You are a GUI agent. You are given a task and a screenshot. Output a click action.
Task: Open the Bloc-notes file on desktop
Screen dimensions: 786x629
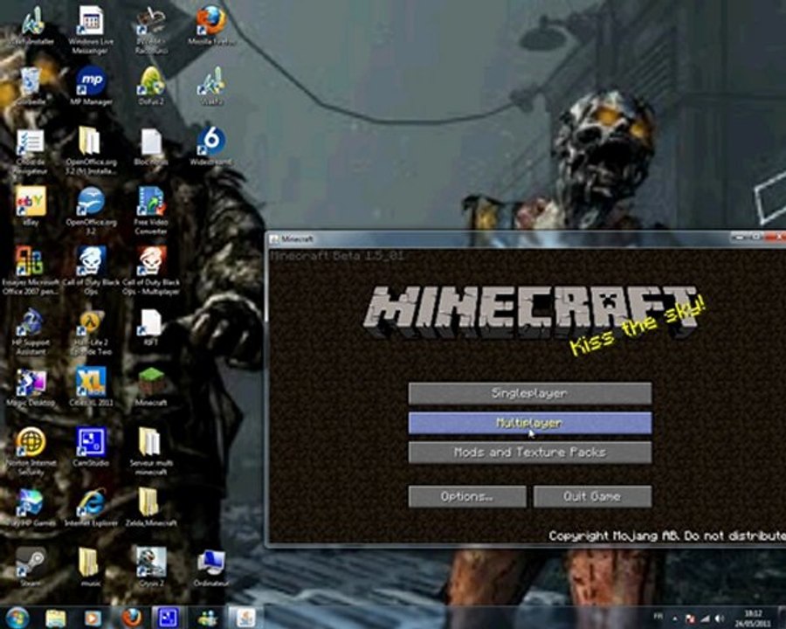pos(151,147)
